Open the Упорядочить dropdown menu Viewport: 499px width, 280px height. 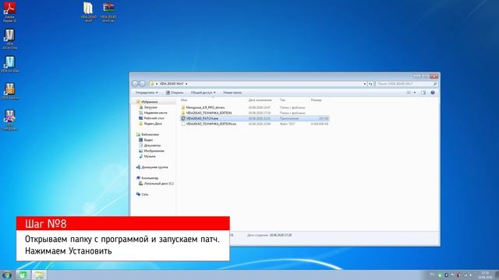point(147,93)
